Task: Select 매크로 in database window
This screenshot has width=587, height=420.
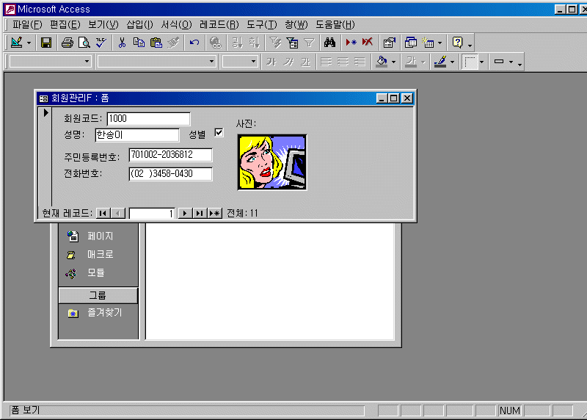Action: [x=98, y=254]
